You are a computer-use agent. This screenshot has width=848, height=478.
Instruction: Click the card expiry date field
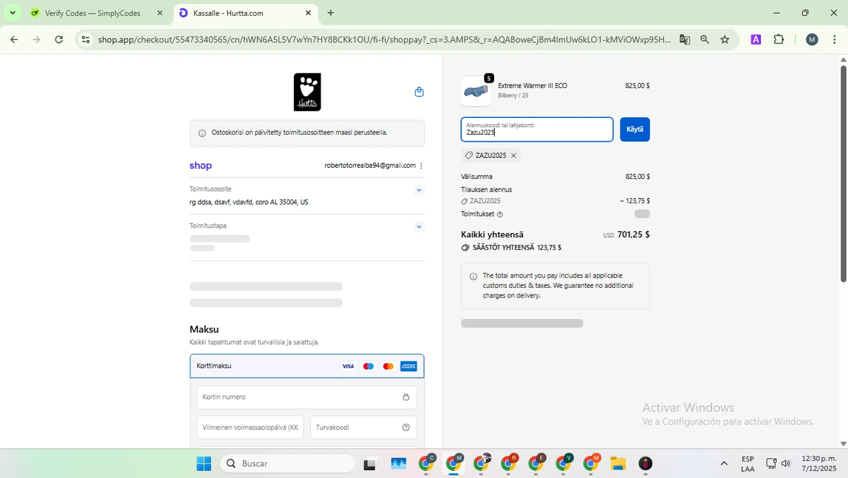[250, 427]
